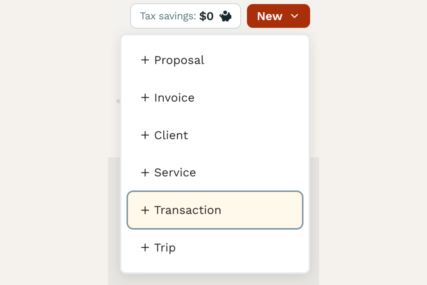The image size is (427, 285).
Task: Click the plus icon next to Client
Action: click(x=145, y=135)
